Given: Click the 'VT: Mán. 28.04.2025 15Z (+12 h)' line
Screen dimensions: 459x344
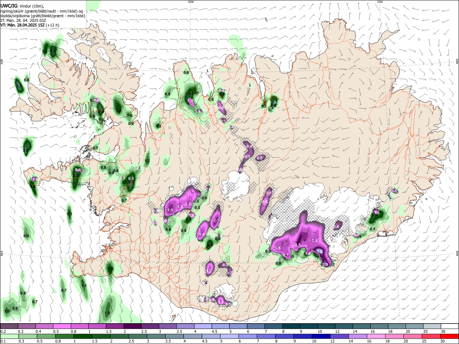Looking at the screenshot, I should 30,25.
